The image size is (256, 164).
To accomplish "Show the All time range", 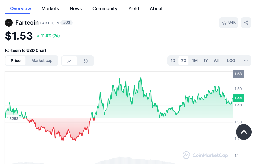I will click(216, 61).
